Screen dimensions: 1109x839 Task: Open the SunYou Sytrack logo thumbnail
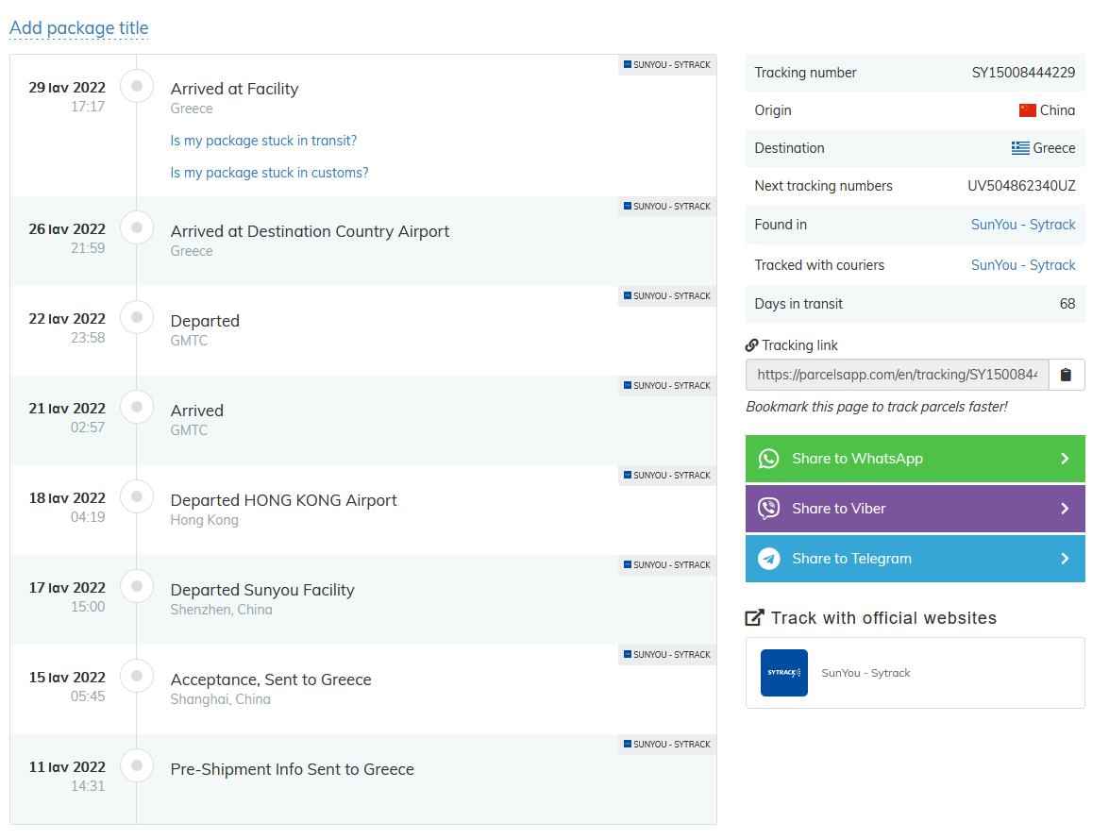pos(783,673)
